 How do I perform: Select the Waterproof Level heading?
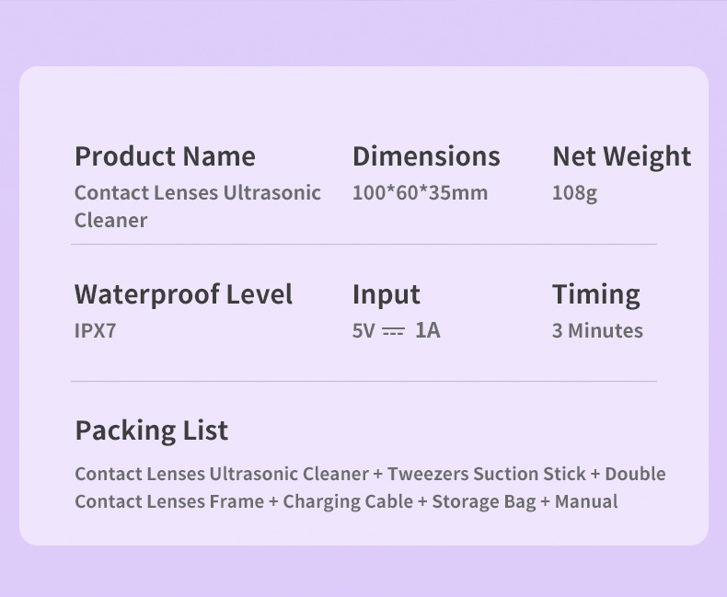point(184,294)
